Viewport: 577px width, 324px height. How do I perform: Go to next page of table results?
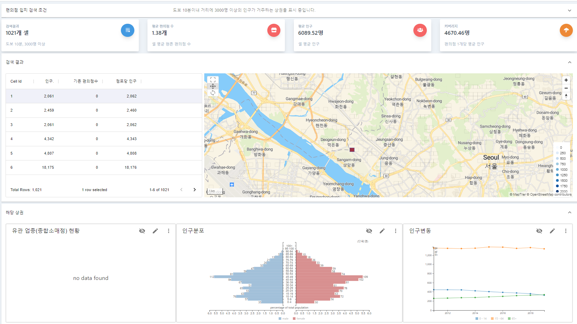195,190
